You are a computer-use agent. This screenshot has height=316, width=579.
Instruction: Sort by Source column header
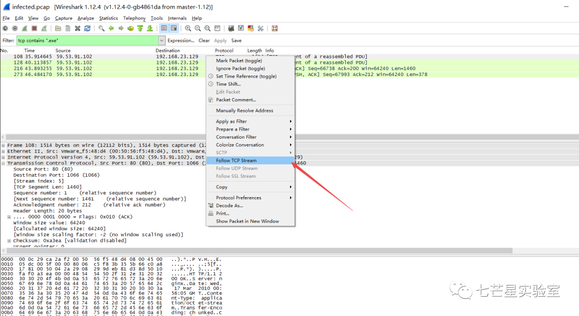tap(63, 50)
